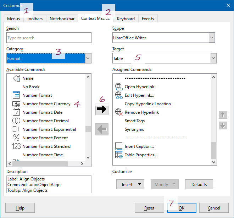Open the Category dropdown showing Format
The width and height of the screenshot is (234, 218).
pyautogui.click(x=88, y=58)
